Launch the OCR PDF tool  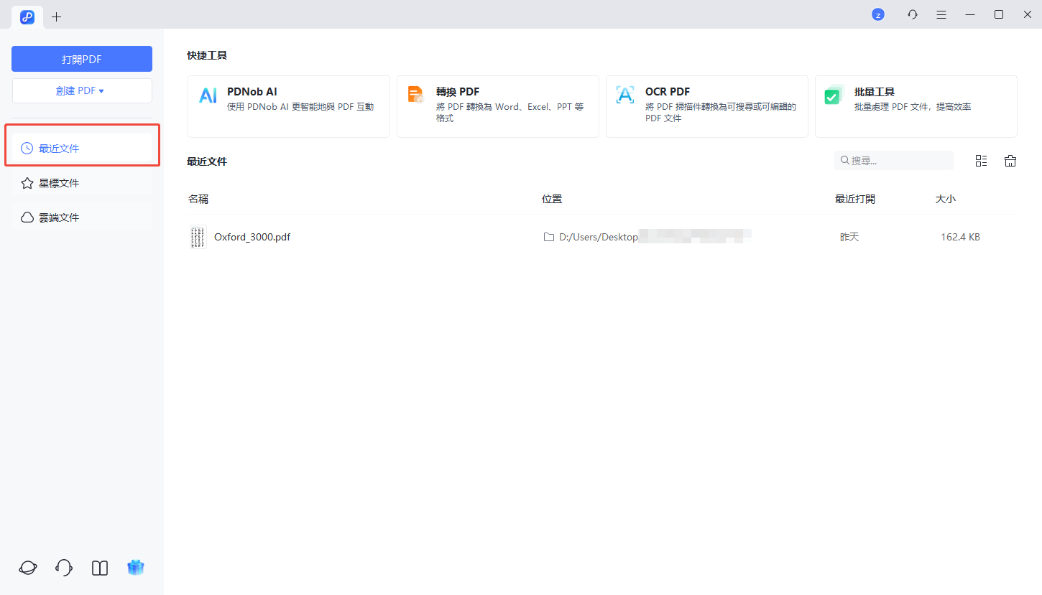(x=706, y=106)
